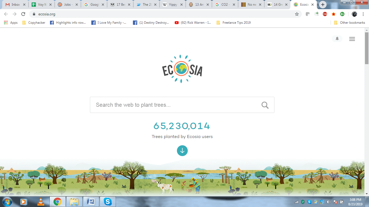This screenshot has width=369, height=207.
Task: Click the red star extension icon
Action: [x=334, y=14]
